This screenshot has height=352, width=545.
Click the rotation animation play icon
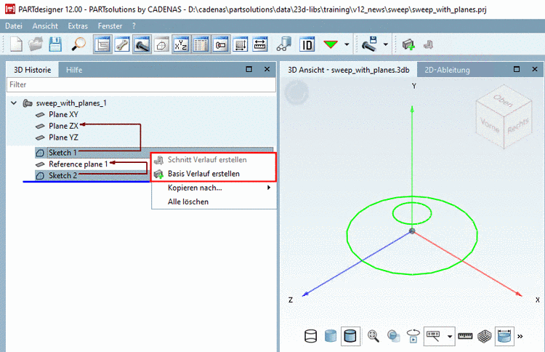point(413,336)
